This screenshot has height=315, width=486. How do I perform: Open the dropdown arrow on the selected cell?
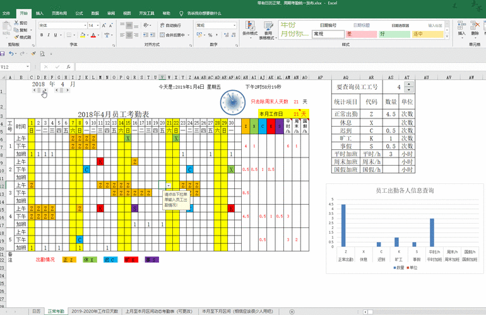tap(169, 185)
